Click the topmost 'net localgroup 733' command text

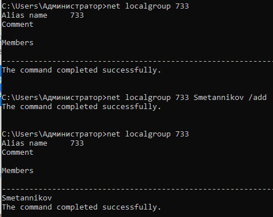148,6
